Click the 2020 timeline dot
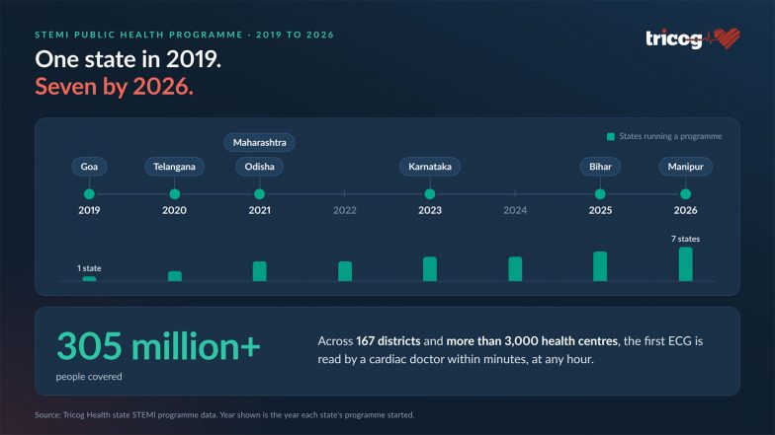775x435 pixels. click(x=174, y=194)
